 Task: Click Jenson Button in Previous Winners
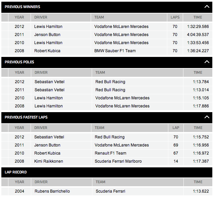coord(47,35)
